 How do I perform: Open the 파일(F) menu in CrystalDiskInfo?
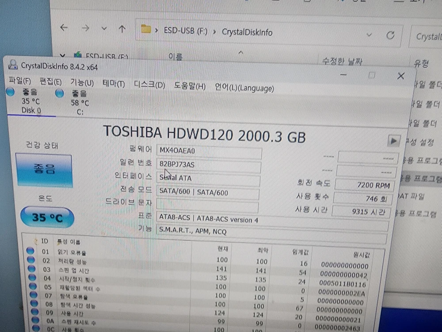pyautogui.click(x=20, y=81)
